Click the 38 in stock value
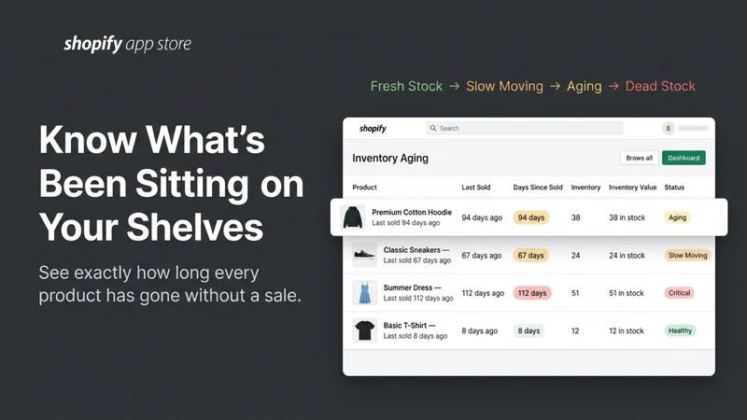The height and width of the screenshot is (420, 747). tap(627, 217)
